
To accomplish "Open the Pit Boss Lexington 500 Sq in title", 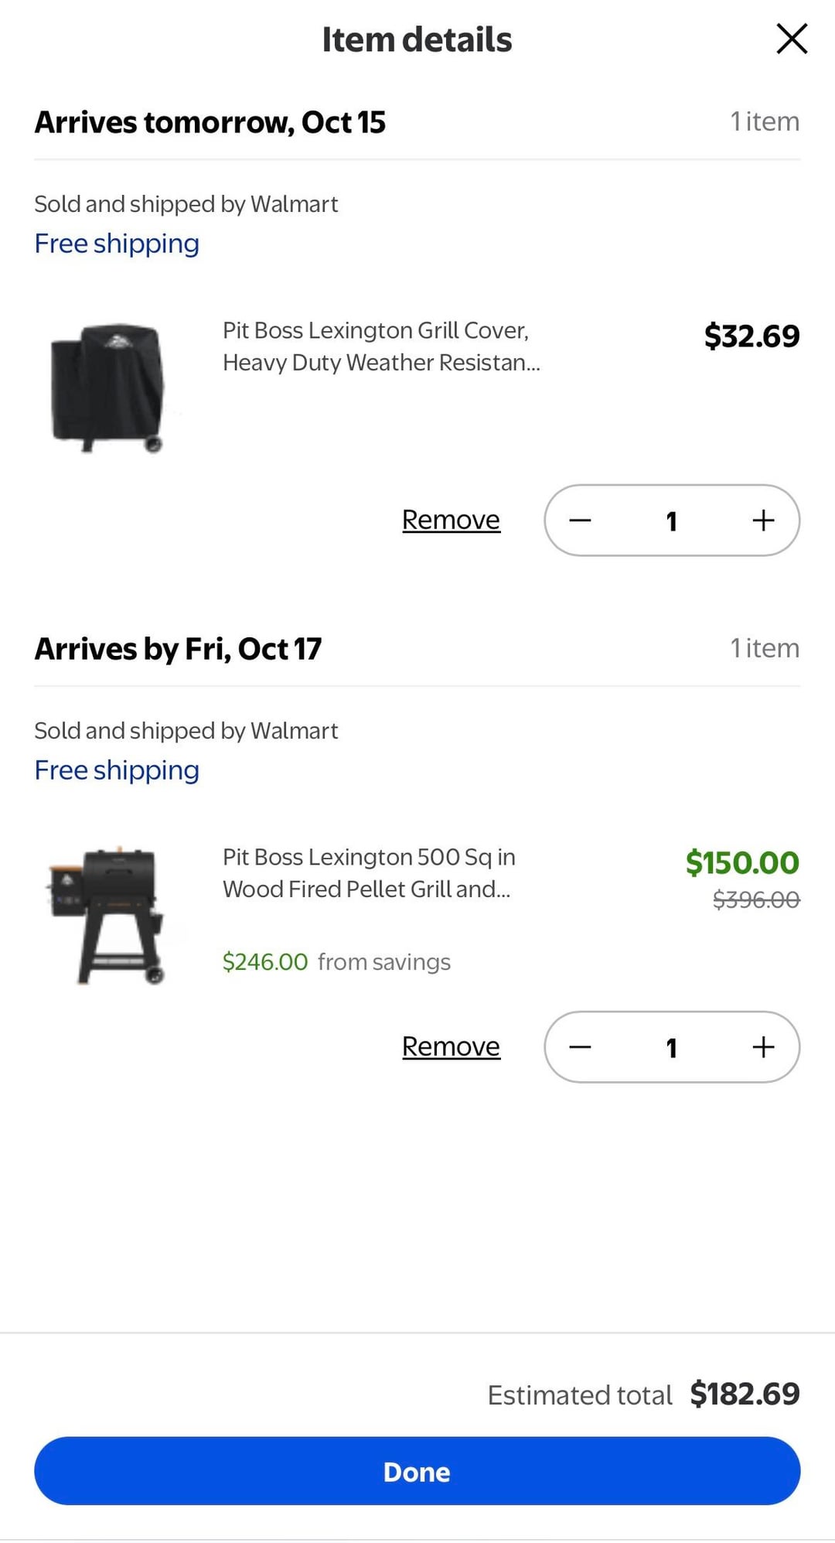I will (369, 873).
